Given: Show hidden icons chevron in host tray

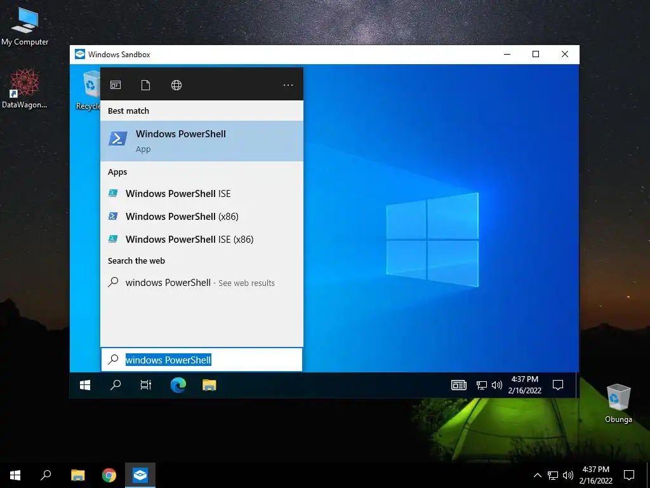Looking at the screenshot, I should pos(537,475).
